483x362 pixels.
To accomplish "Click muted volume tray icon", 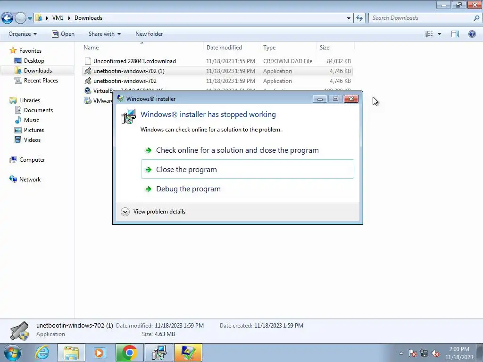I will click(435, 353).
